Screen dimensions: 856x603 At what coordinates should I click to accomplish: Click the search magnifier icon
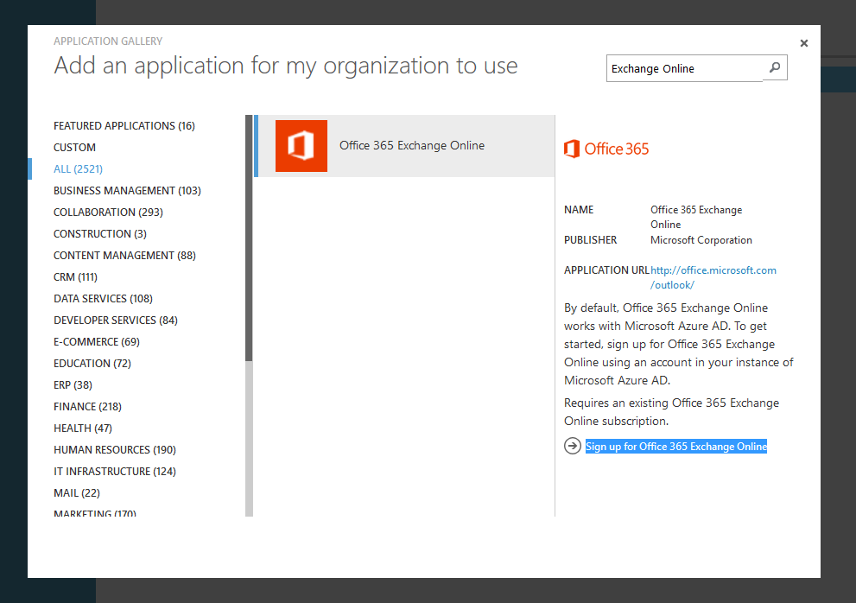click(x=775, y=68)
